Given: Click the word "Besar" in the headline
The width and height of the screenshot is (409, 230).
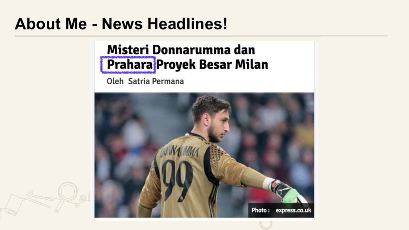Looking at the screenshot, I should 215,64.
